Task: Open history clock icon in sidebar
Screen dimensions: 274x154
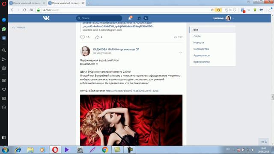Action: (4, 107)
